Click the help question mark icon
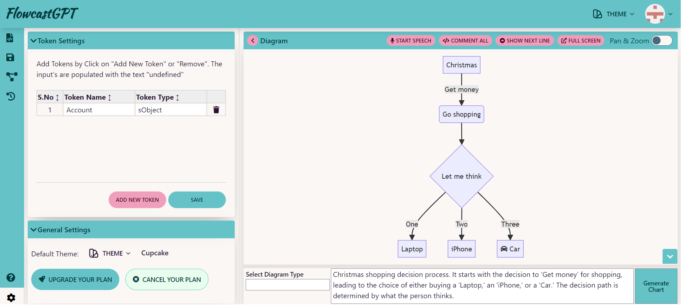Image resolution: width=681 pixels, height=306 pixels. coord(11,278)
